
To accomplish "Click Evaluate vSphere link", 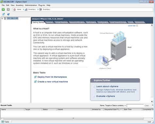I will pos(106,96).
